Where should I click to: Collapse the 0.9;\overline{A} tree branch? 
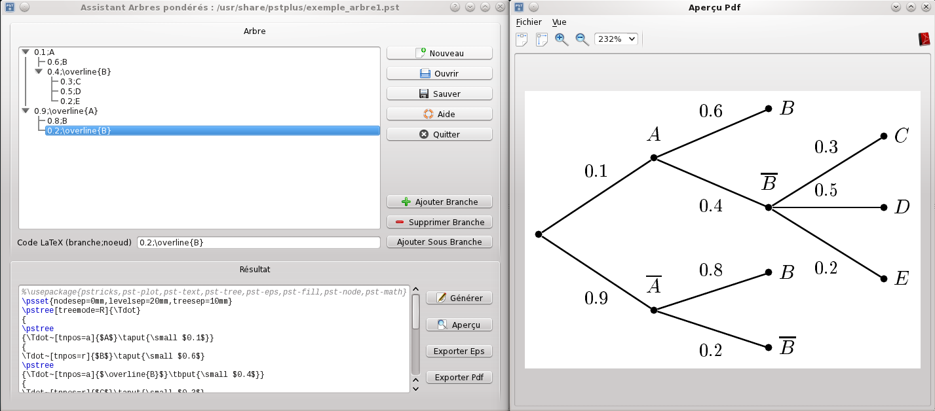(25, 111)
